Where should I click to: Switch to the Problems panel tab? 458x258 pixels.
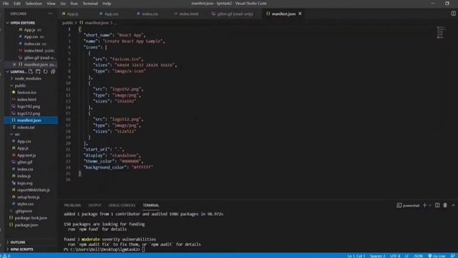tap(72, 206)
